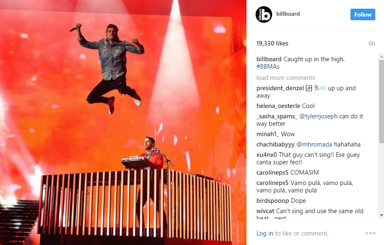The height and width of the screenshot is (245, 384).
Task: Open the #BBMAs hashtag
Action: coord(268,67)
